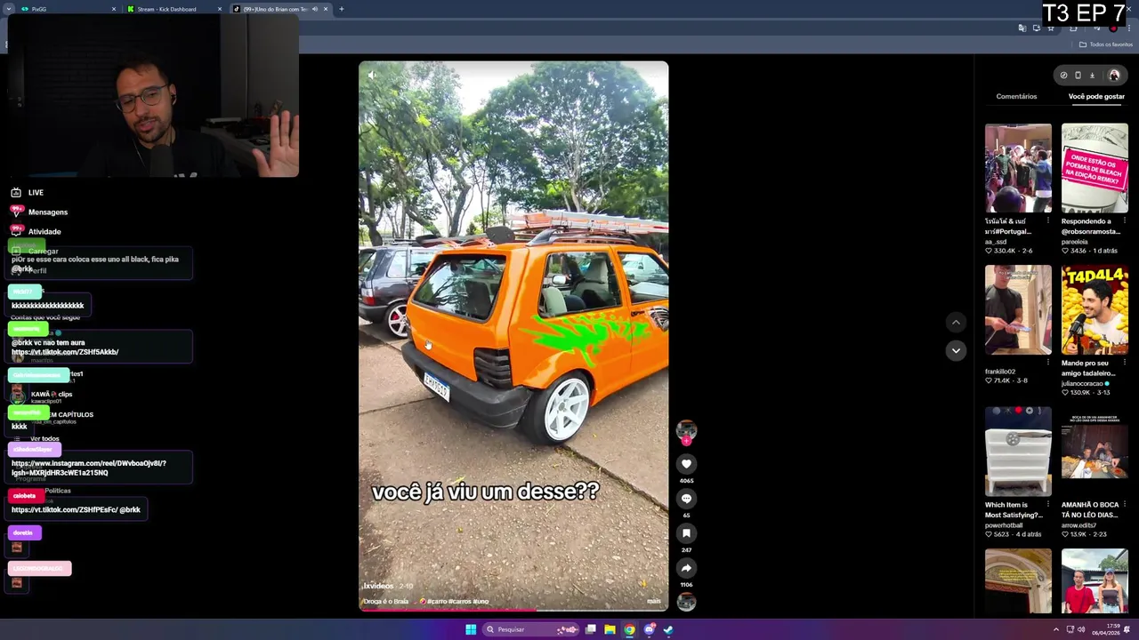Click the tiktok.com/ZSHfPEsFc link from @brkk message
1139x640 pixels.
pyautogui.click(x=64, y=510)
